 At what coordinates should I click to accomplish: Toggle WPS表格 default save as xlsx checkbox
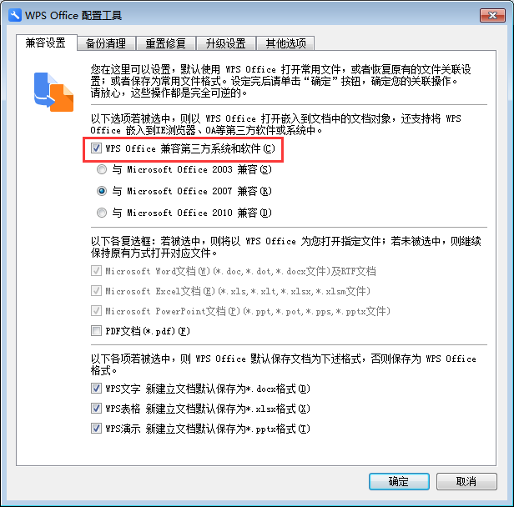pyautogui.click(x=96, y=409)
